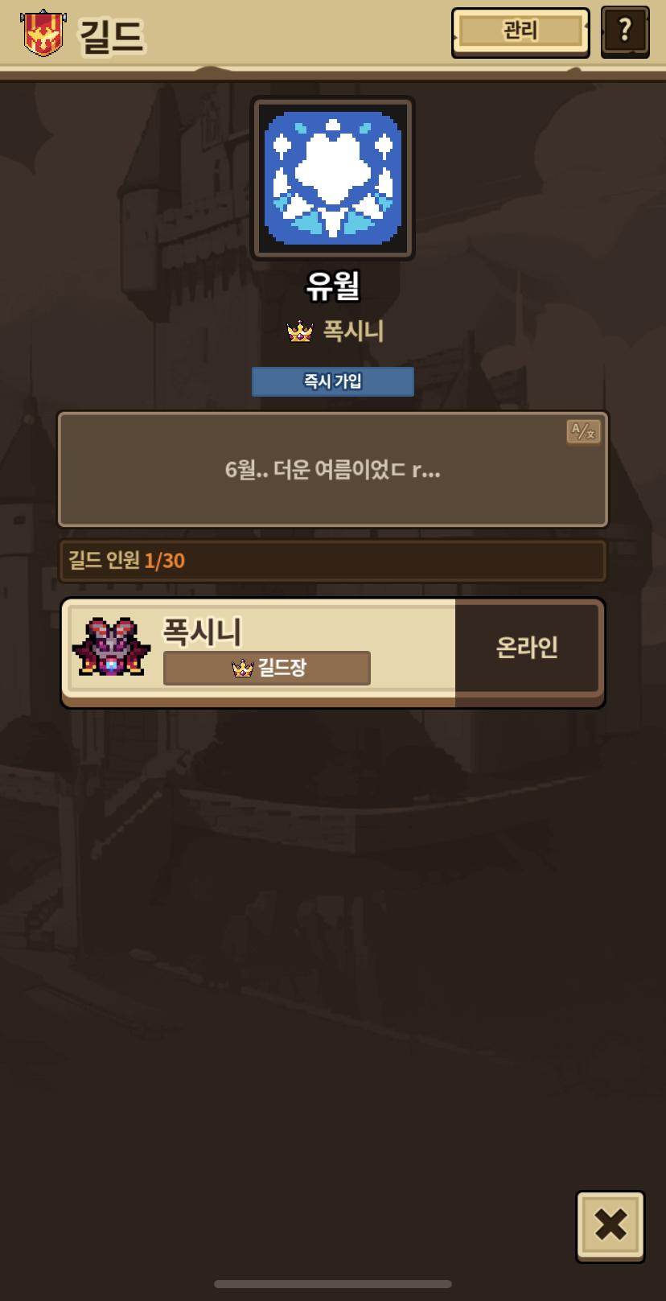The height and width of the screenshot is (1301, 666).
Task: Tap the guild name 유월
Action: [333, 286]
